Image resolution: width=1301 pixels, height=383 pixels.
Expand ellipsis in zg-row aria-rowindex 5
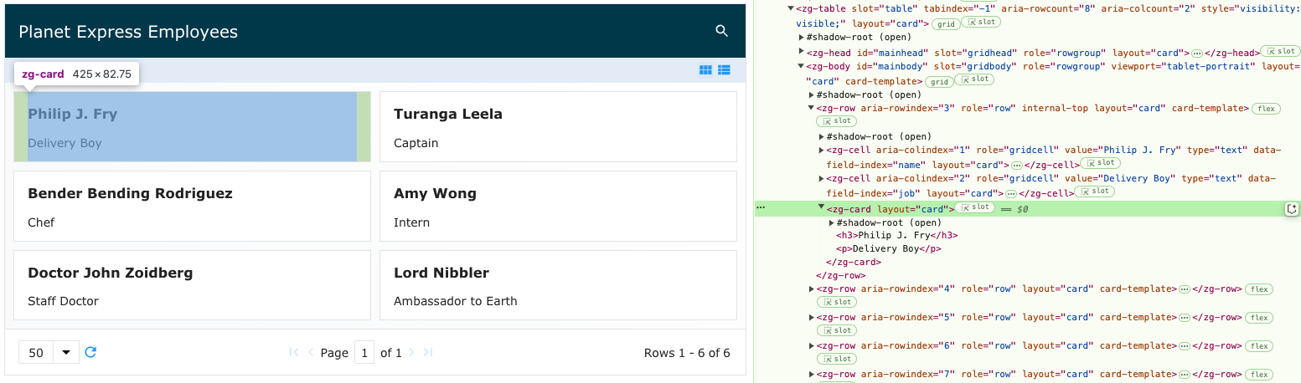(1184, 318)
